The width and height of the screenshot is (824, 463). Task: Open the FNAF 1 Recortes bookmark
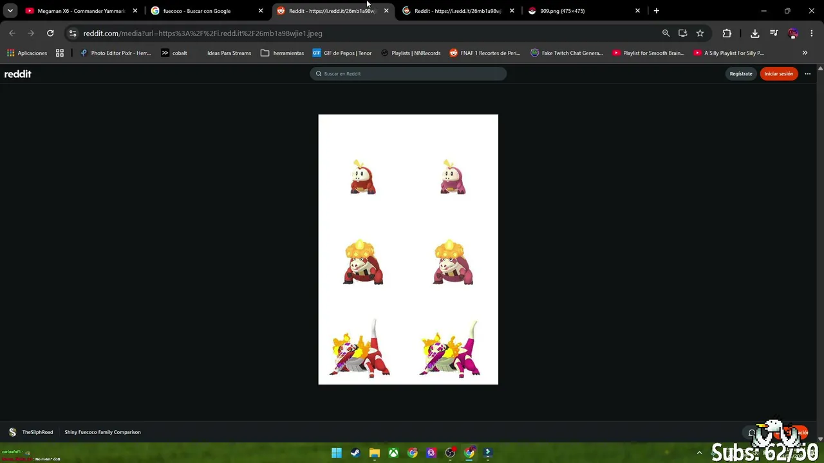click(485, 53)
